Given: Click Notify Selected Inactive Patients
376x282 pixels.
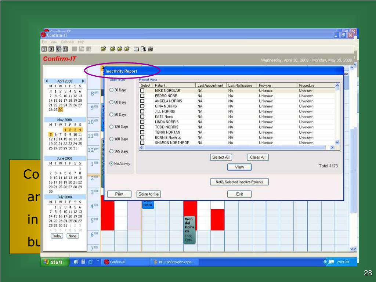Looking at the screenshot, I should (x=239, y=182).
